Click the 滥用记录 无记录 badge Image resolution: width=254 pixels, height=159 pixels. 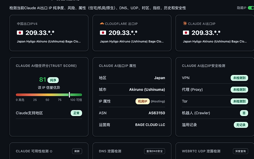coord(241,125)
